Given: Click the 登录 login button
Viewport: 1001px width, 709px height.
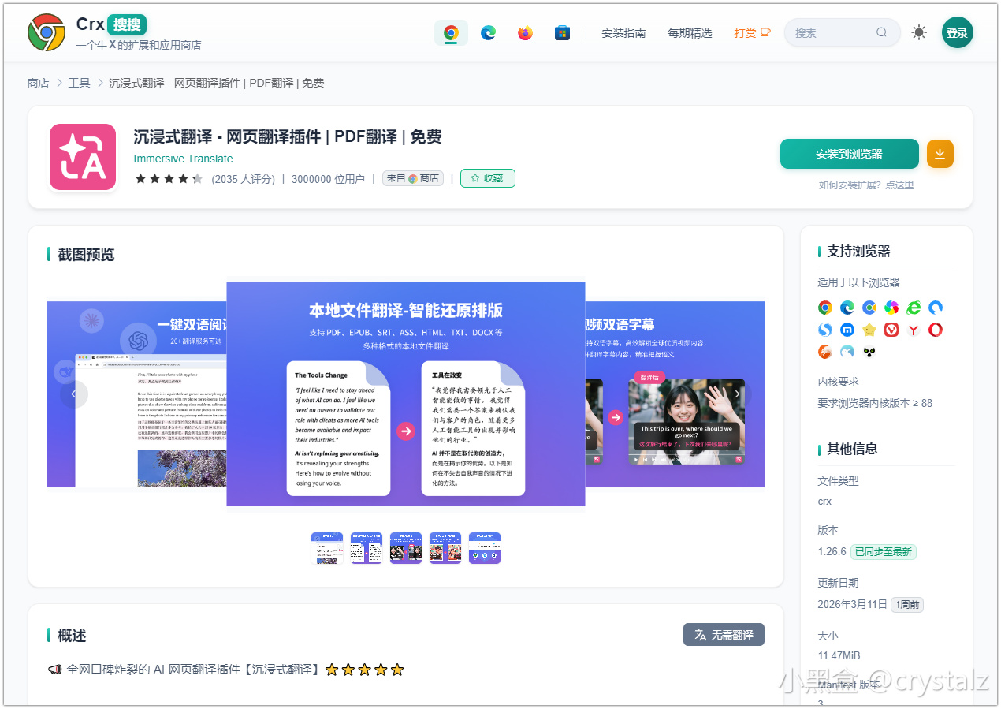Looking at the screenshot, I should [957, 33].
